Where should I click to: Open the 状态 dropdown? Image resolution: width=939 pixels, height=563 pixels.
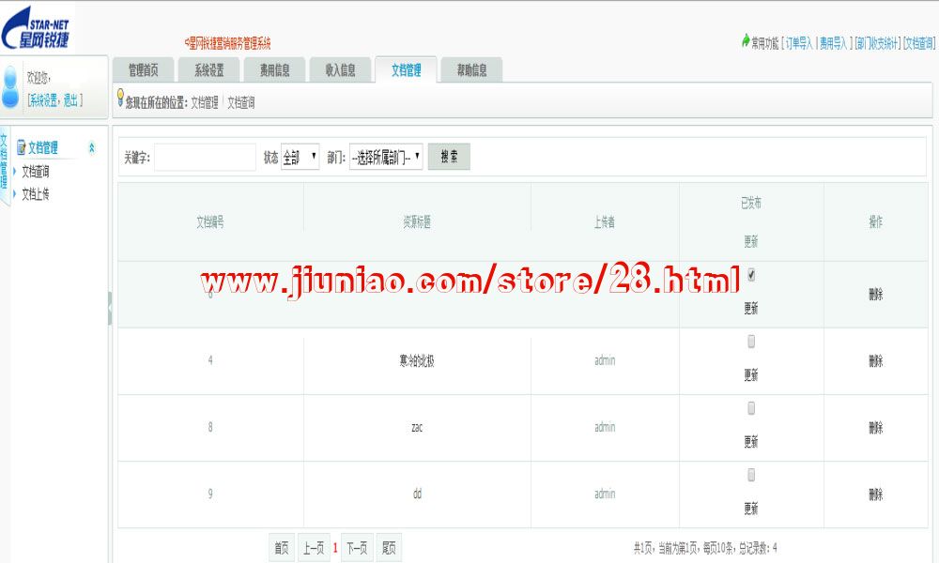(300, 158)
